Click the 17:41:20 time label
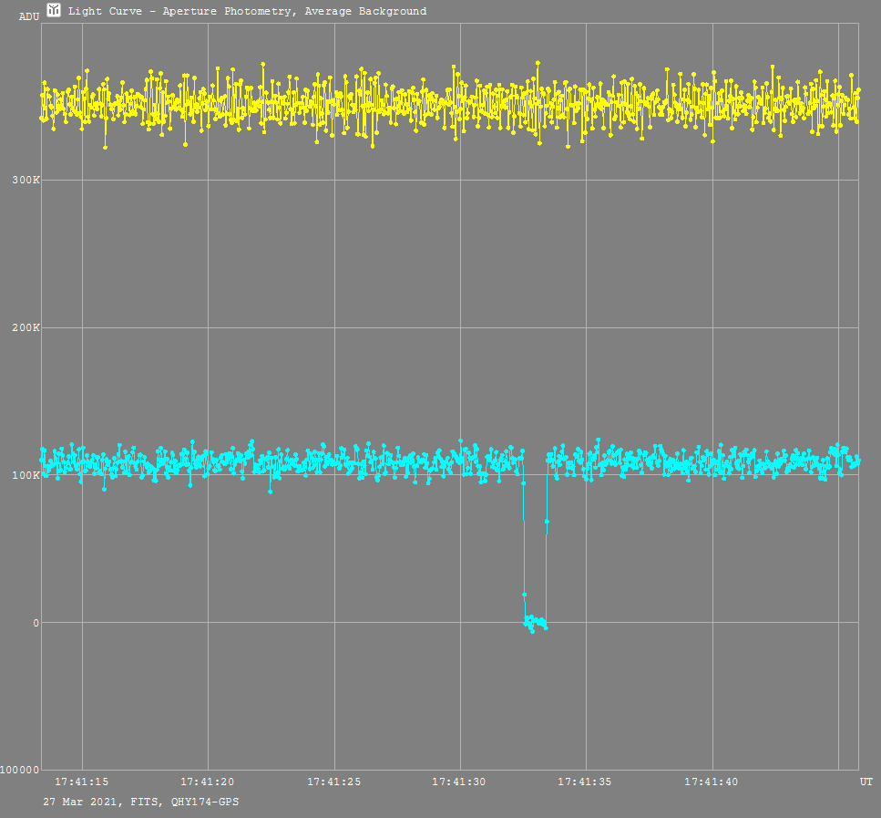The image size is (881, 818). (x=208, y=782)
